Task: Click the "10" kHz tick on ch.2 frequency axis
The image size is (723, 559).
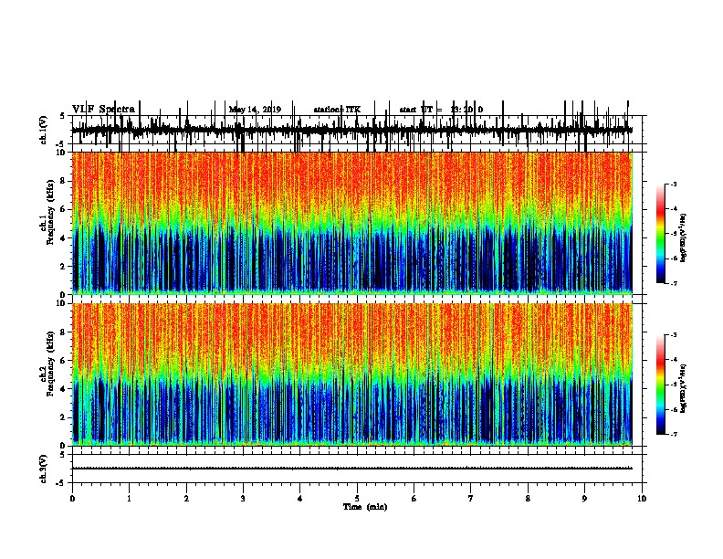Action: pos(61,303)
